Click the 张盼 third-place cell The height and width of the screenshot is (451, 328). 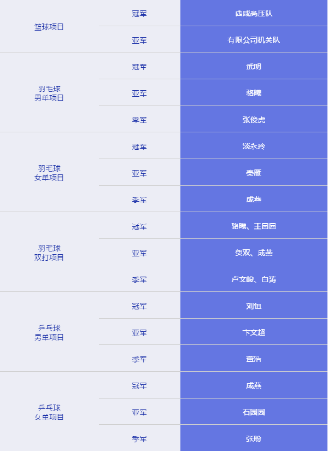254,438
